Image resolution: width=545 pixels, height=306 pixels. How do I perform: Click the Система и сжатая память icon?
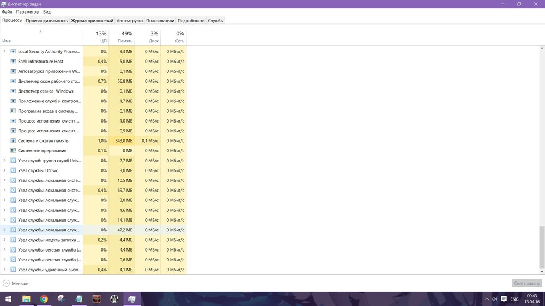13,140
